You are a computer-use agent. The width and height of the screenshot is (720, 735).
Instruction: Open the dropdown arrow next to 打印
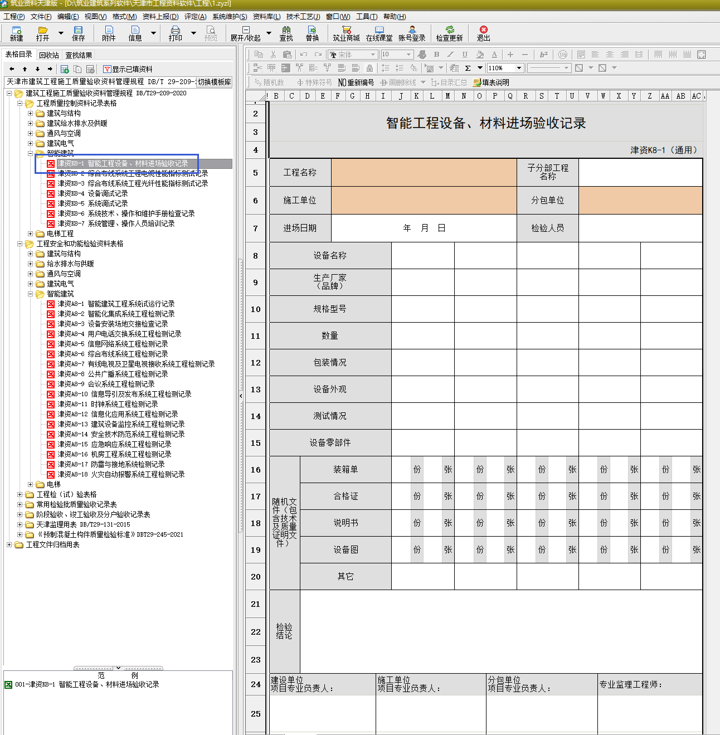(193, 33)
